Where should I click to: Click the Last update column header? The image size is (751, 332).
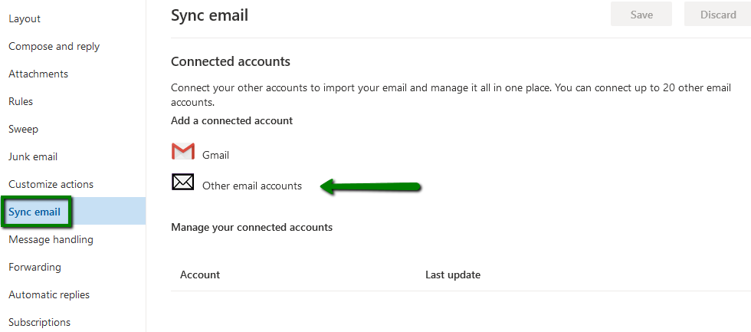(453, 275)
